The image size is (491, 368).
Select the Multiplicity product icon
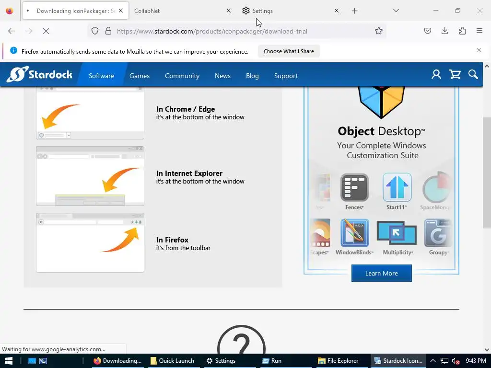pyautogui.click(x=397, y=233)
